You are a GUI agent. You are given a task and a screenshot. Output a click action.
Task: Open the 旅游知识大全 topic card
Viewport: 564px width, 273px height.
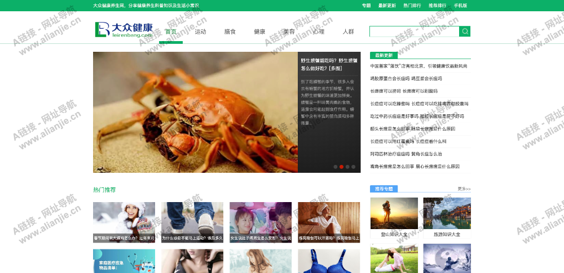tap(447, 218)
